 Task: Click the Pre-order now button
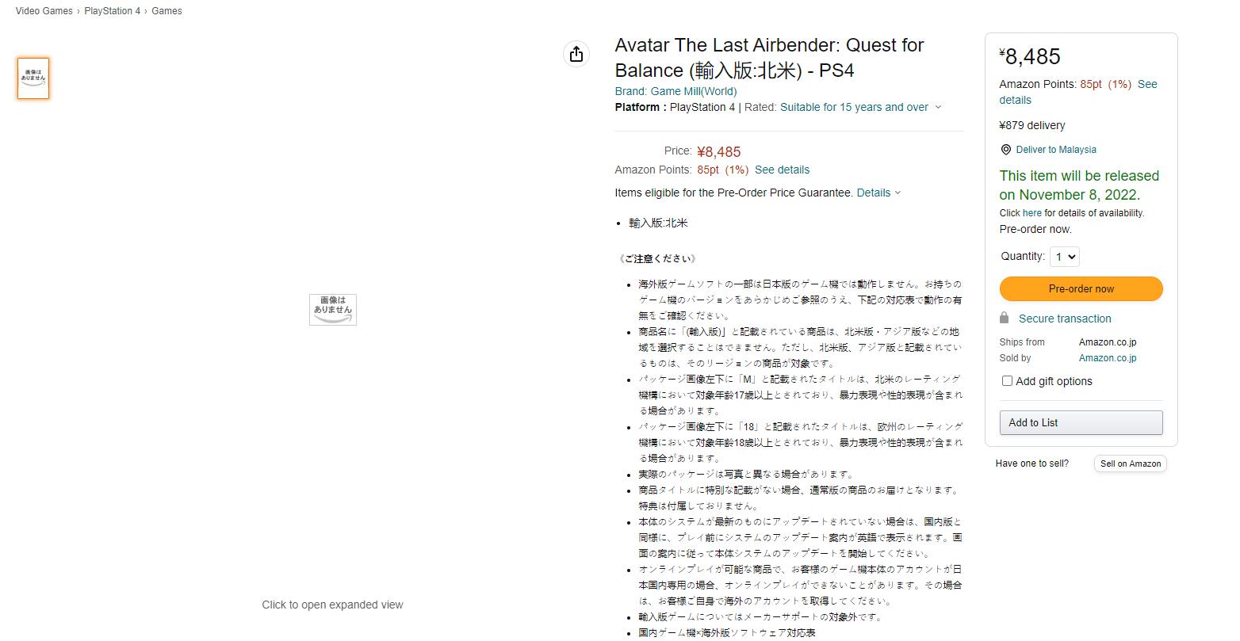point(1081,288)
